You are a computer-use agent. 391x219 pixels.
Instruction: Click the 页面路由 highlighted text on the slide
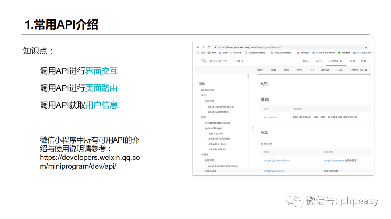101,88
